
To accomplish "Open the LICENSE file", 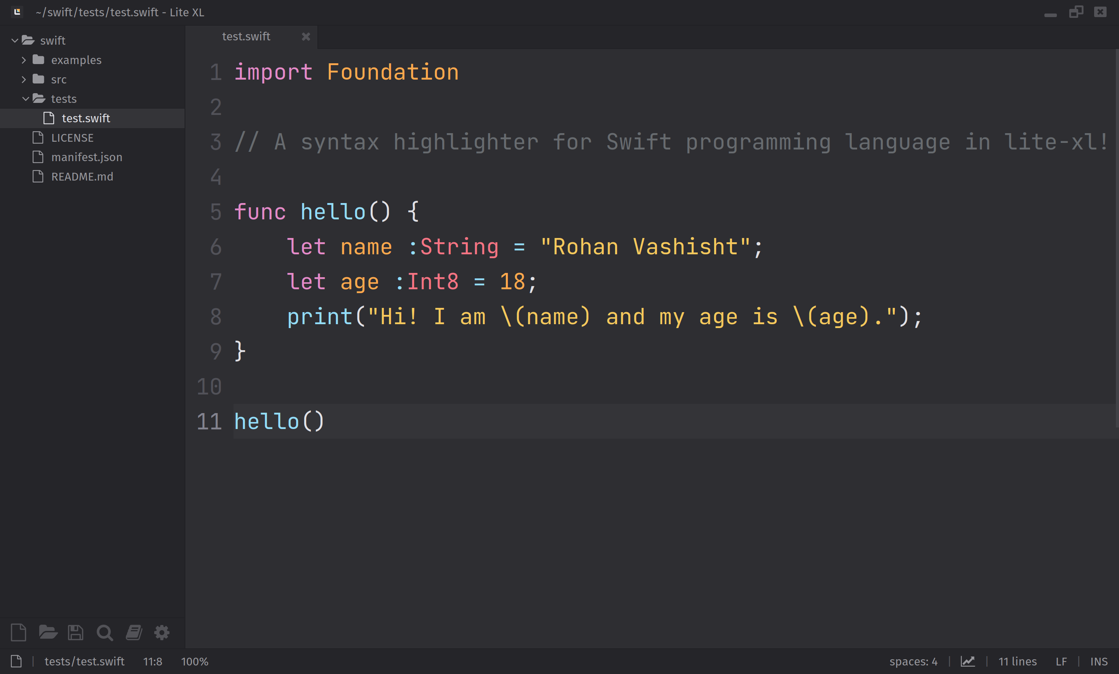I will click(72, 137).
